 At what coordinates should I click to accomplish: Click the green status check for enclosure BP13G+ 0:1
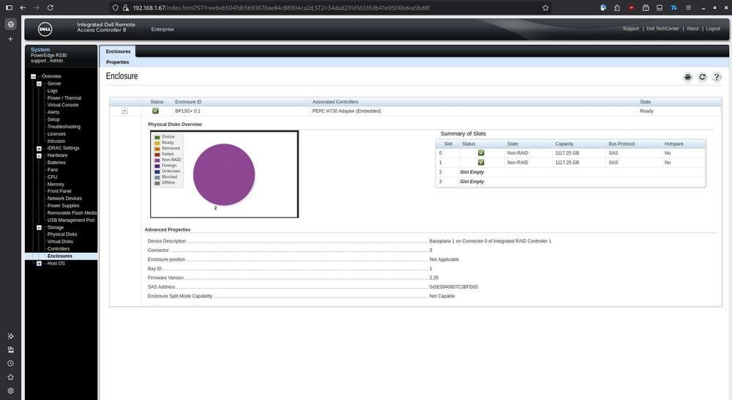(155, 111)
